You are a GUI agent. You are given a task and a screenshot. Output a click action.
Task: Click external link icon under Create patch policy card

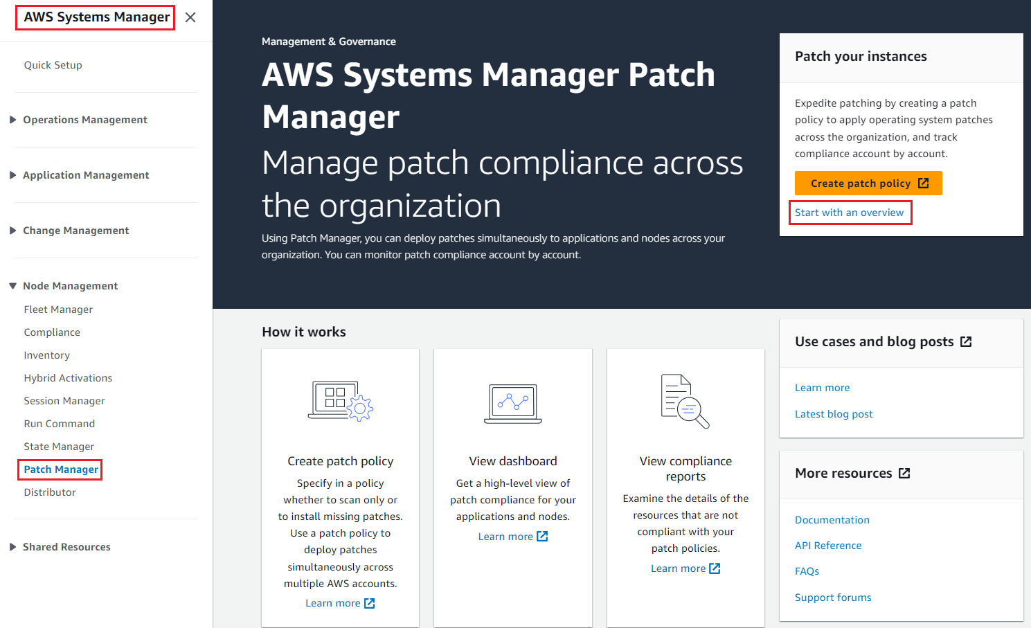370,603
